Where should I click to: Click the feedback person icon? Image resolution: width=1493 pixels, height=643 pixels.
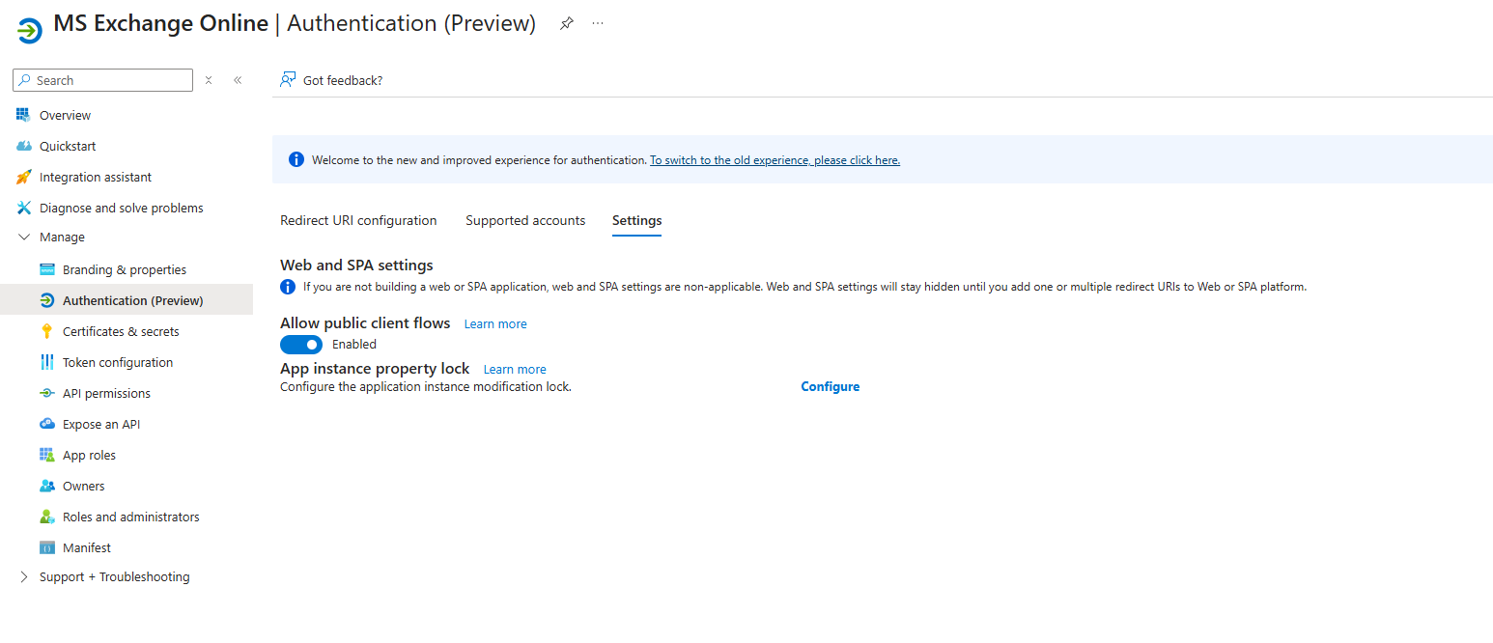click(x=288, y=79)
